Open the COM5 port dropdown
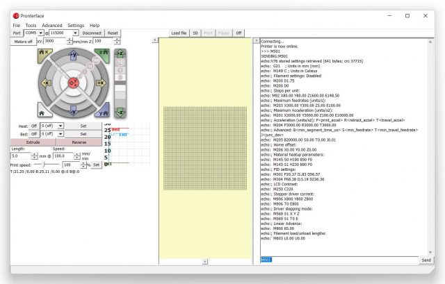This screenshot has height=284, width=445. 41,33
